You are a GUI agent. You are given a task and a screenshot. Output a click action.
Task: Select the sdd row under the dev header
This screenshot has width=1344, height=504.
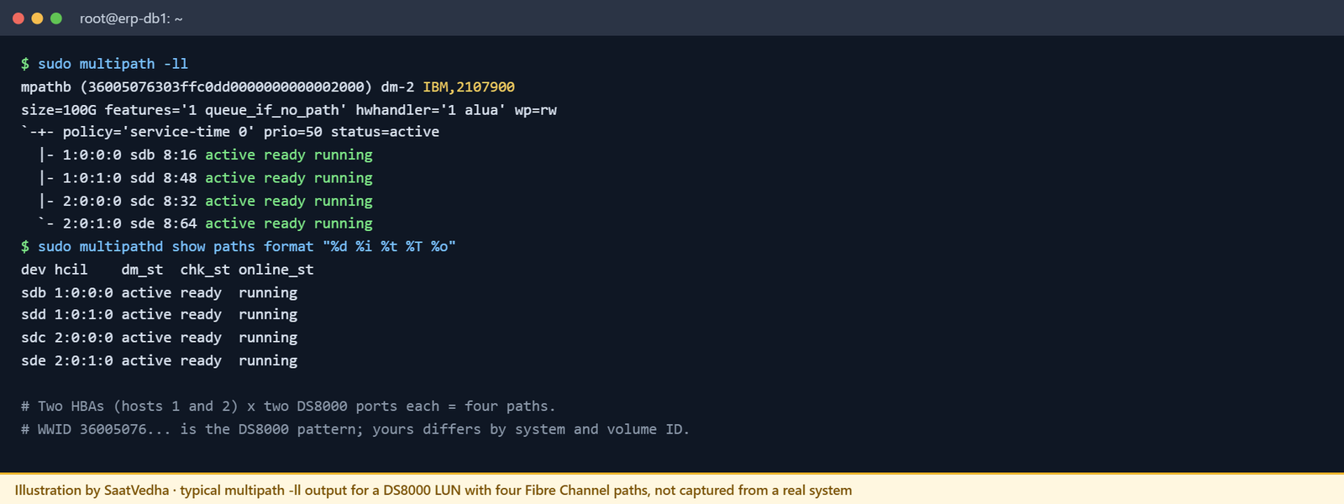click(x=160, y=315)
